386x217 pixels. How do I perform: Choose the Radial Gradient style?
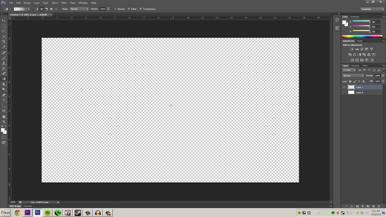(42, 9)
